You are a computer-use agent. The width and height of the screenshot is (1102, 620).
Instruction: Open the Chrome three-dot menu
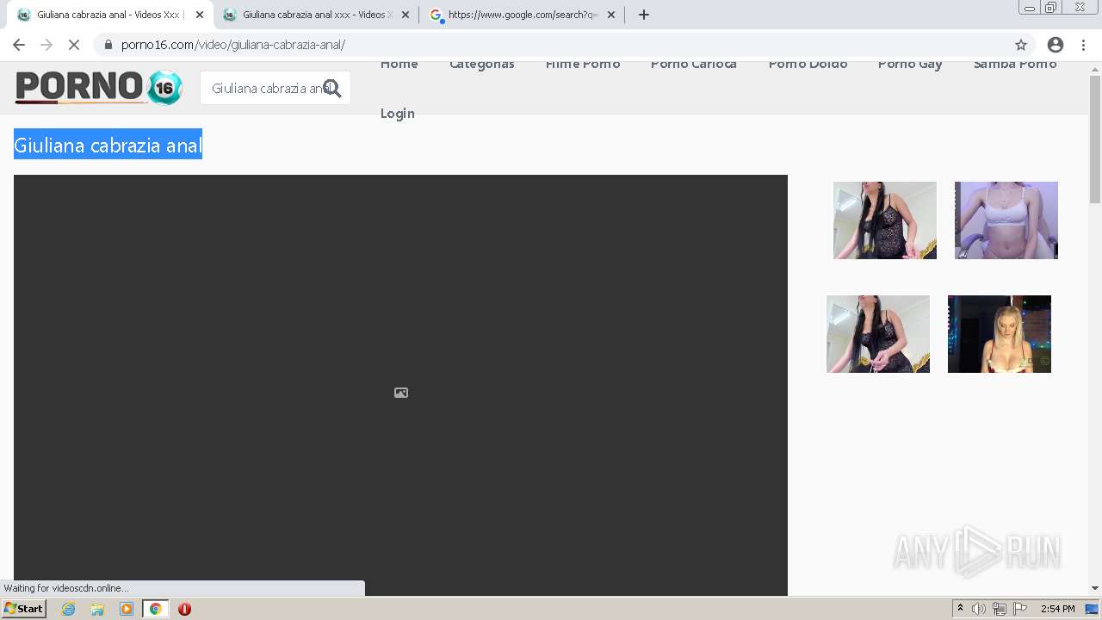[x=1083, y=45]
